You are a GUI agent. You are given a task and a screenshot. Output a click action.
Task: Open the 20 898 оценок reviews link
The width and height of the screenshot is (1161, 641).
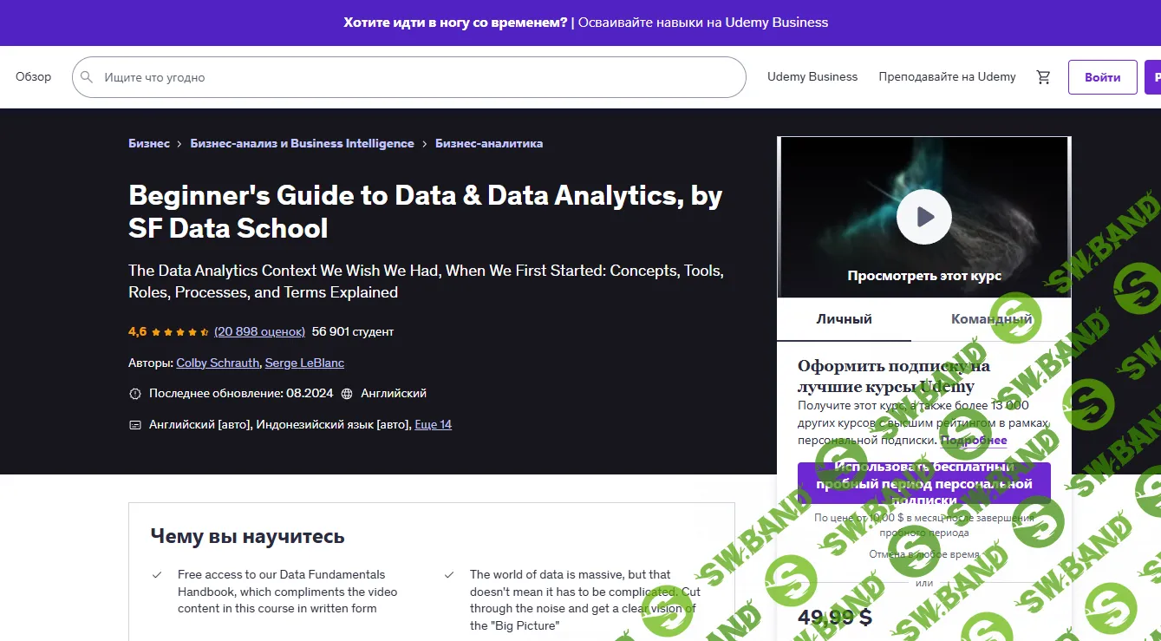click(259, 331)
